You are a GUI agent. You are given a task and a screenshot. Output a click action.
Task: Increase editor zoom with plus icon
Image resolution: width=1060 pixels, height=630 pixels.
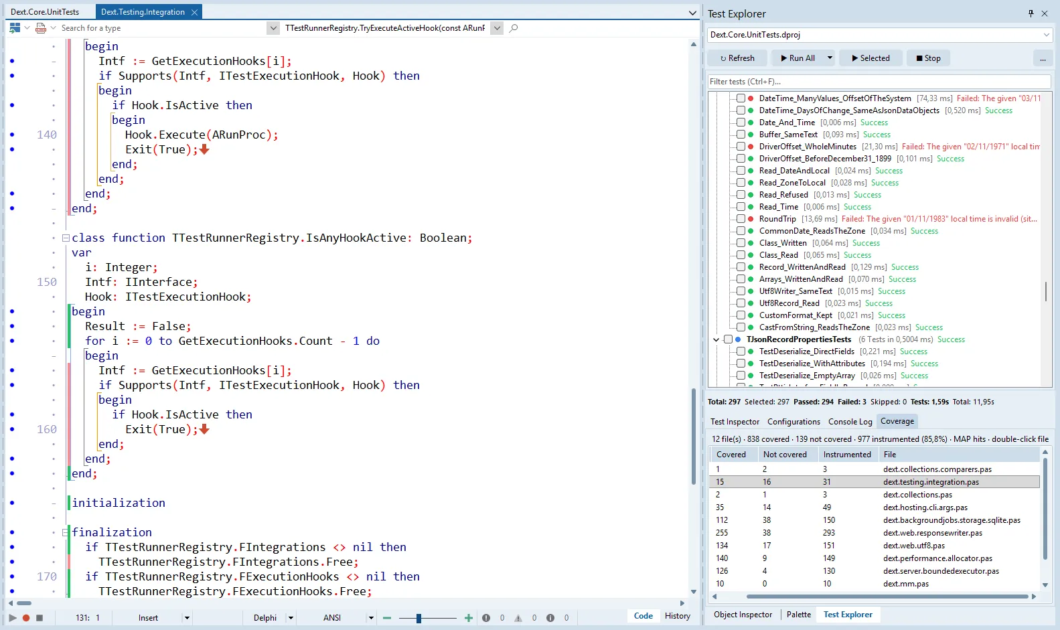point(469,618)
